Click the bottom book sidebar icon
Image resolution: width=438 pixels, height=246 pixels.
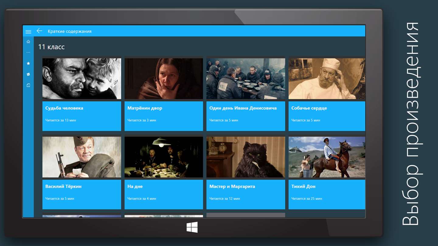click(28, 85)
